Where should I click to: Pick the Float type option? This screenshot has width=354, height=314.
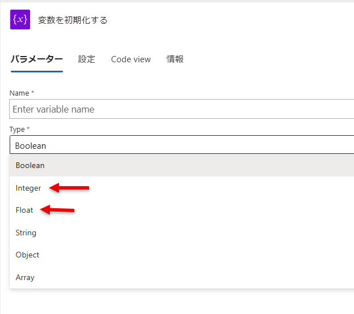pos(182,210)
